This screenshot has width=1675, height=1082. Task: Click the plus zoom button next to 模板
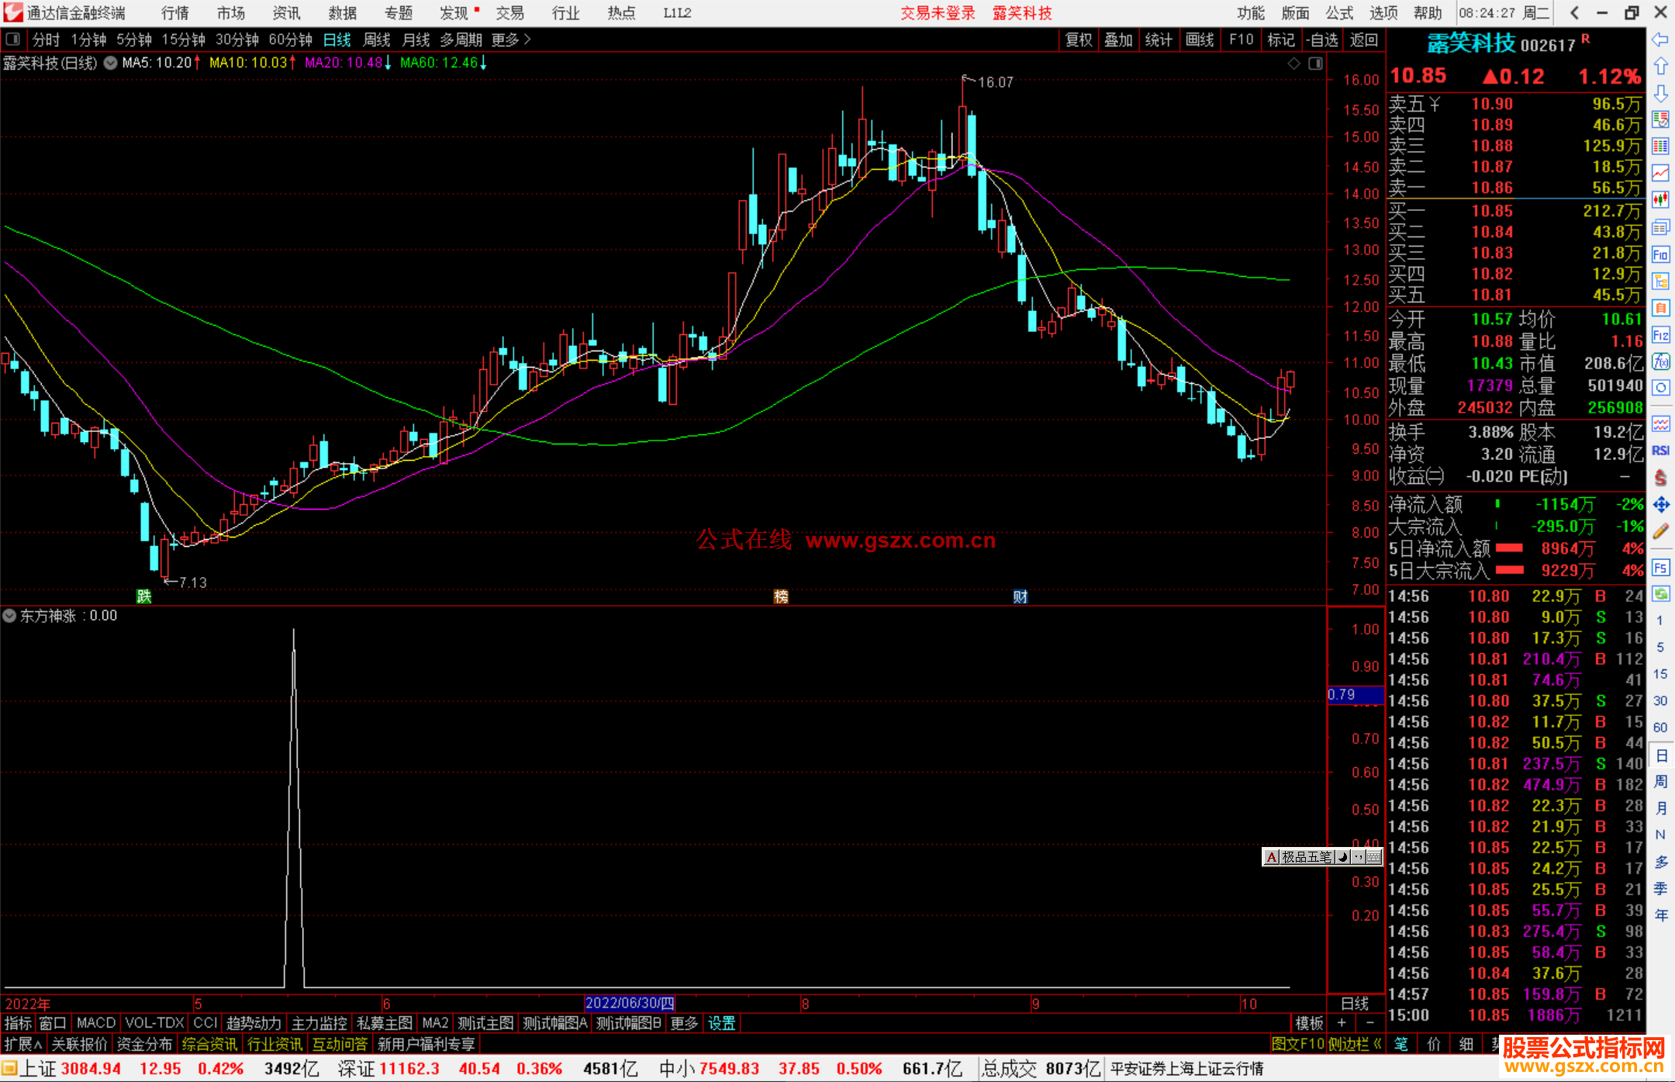coord(1342,1024)
